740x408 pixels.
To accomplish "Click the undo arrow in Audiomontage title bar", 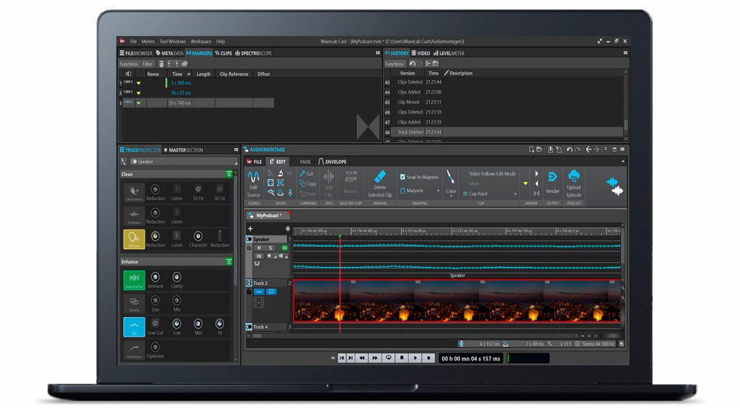I will (569, 149).
